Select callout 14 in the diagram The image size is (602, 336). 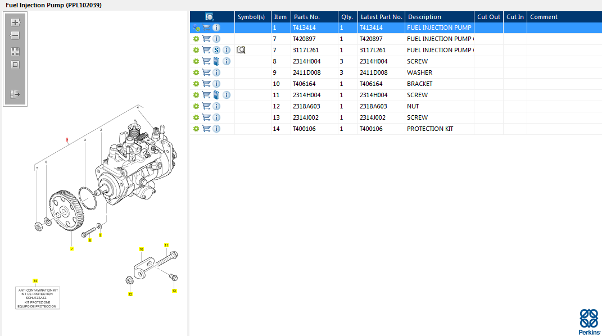[35, 280]
